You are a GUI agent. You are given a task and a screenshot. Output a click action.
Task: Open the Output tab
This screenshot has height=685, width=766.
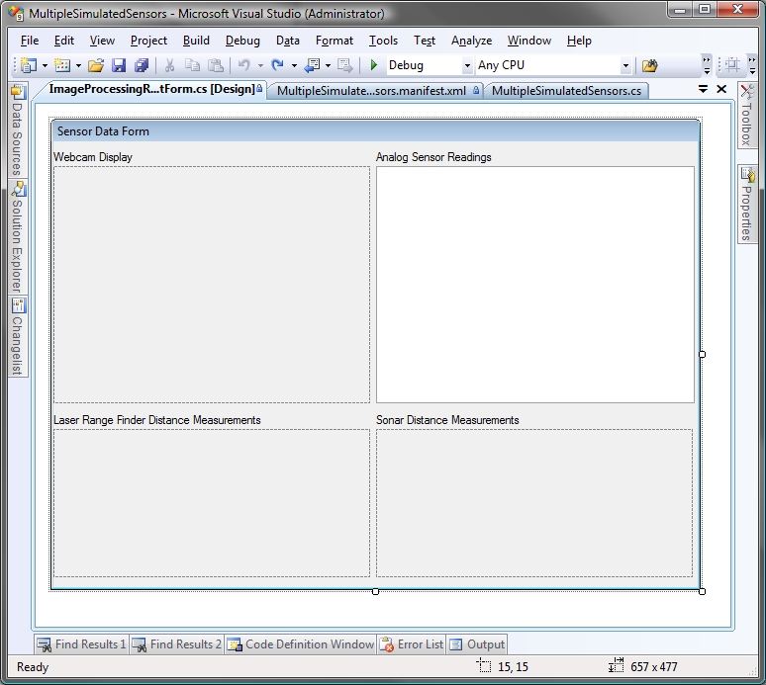click(x=477, y=644)
